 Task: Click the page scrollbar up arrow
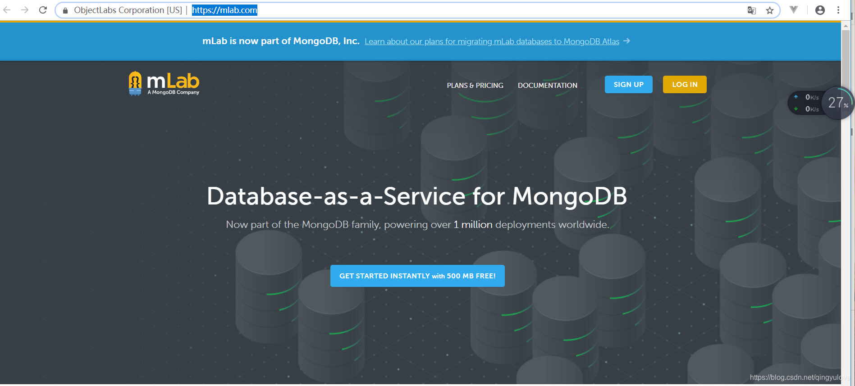tap(845, 26)
